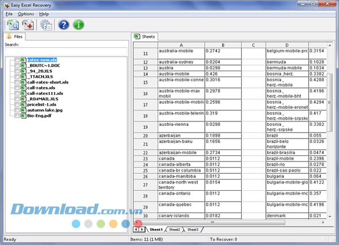
Task: Click the previous sheet navigation arrow
Action: pos(136,230)
